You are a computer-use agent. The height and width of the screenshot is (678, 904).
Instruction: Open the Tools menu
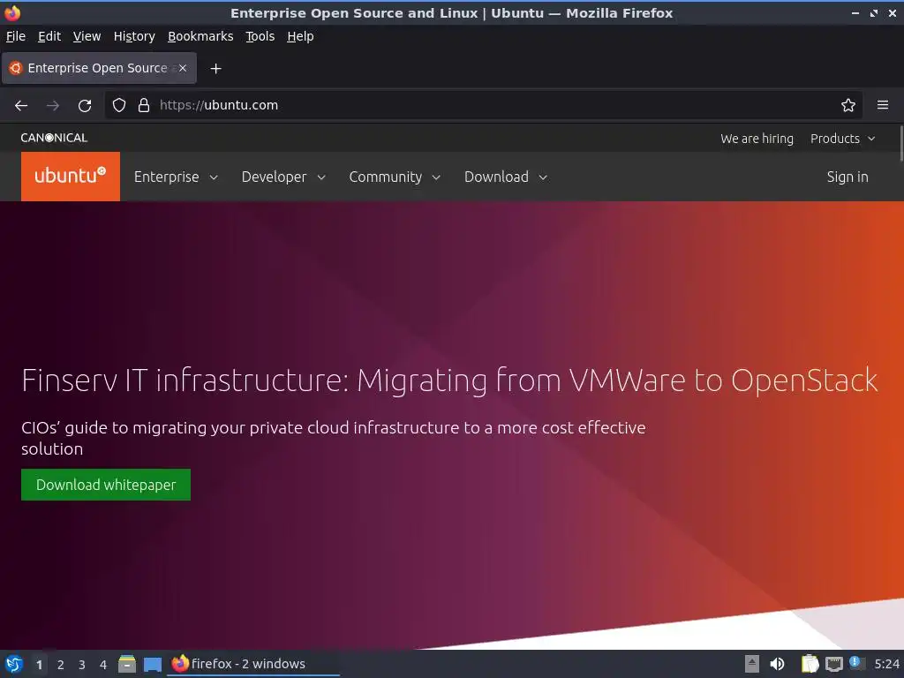click(x=260, y=36)
